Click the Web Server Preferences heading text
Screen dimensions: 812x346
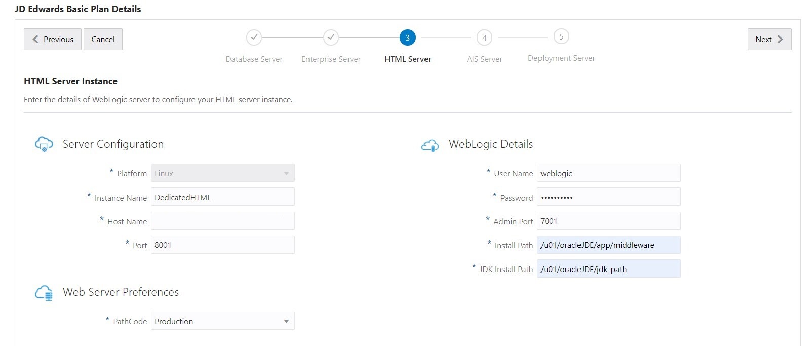point(121,292)
